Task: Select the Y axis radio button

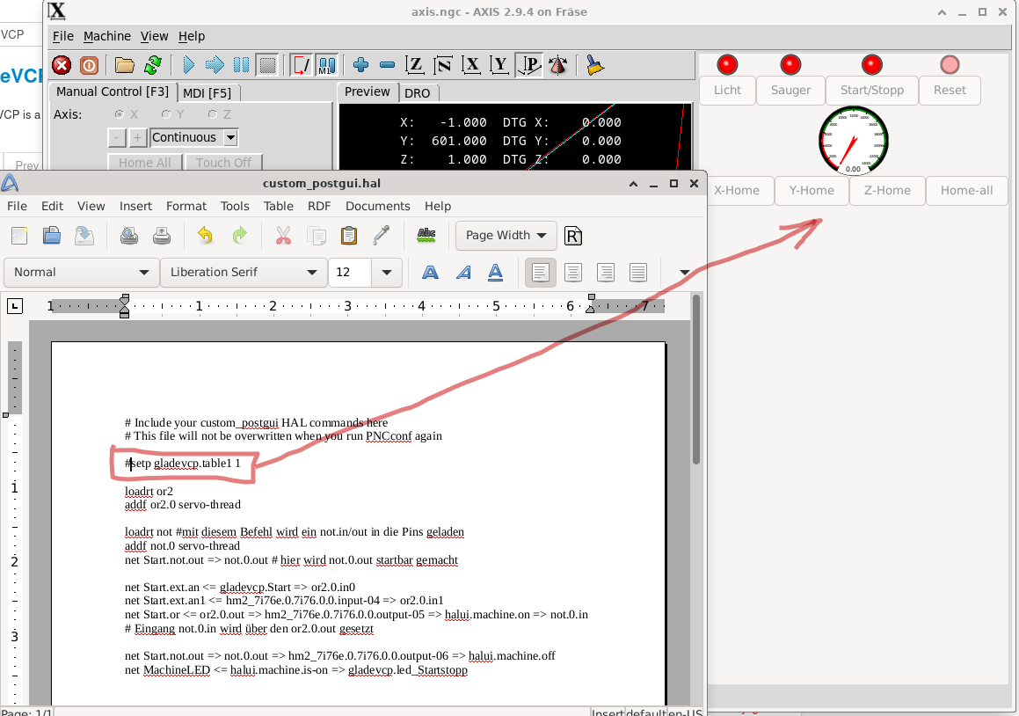Action: point(166,114)
